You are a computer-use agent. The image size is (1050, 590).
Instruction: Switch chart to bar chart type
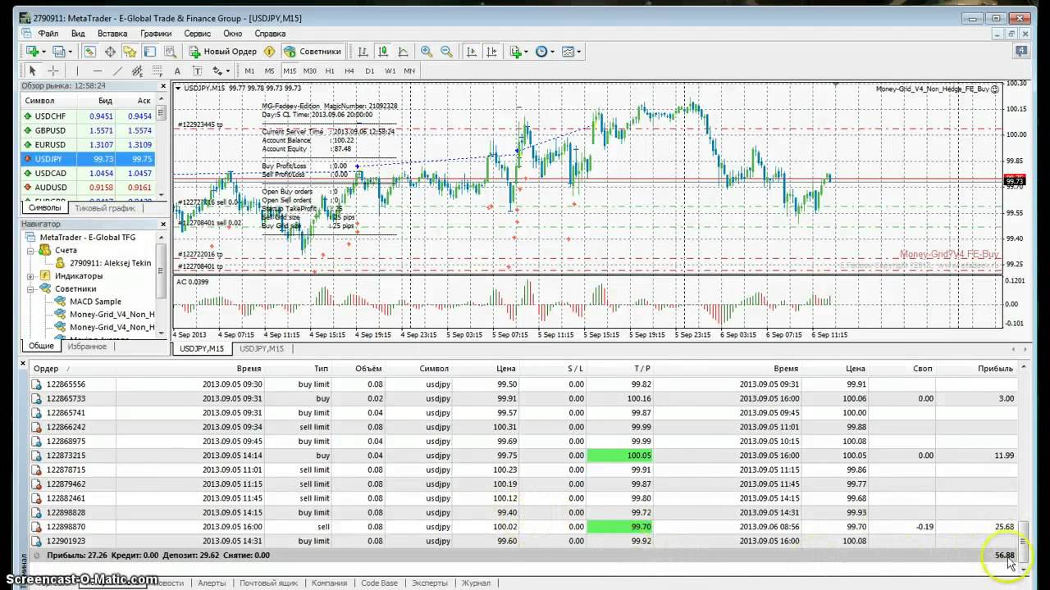click(x=363, y=51)
